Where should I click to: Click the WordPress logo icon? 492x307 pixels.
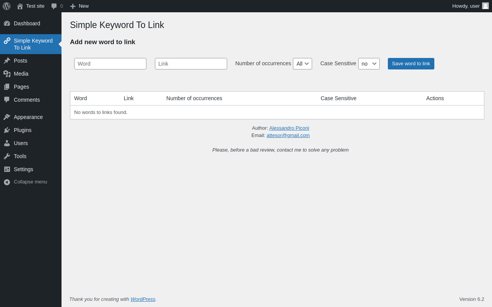point(7,6)
